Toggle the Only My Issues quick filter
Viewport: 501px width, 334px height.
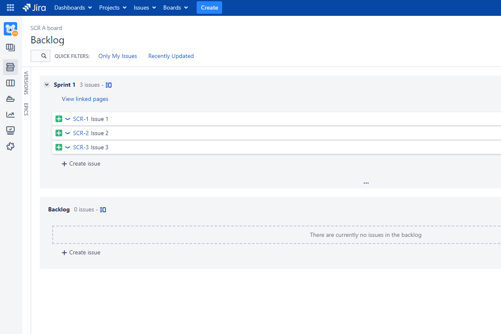(118, 56)
